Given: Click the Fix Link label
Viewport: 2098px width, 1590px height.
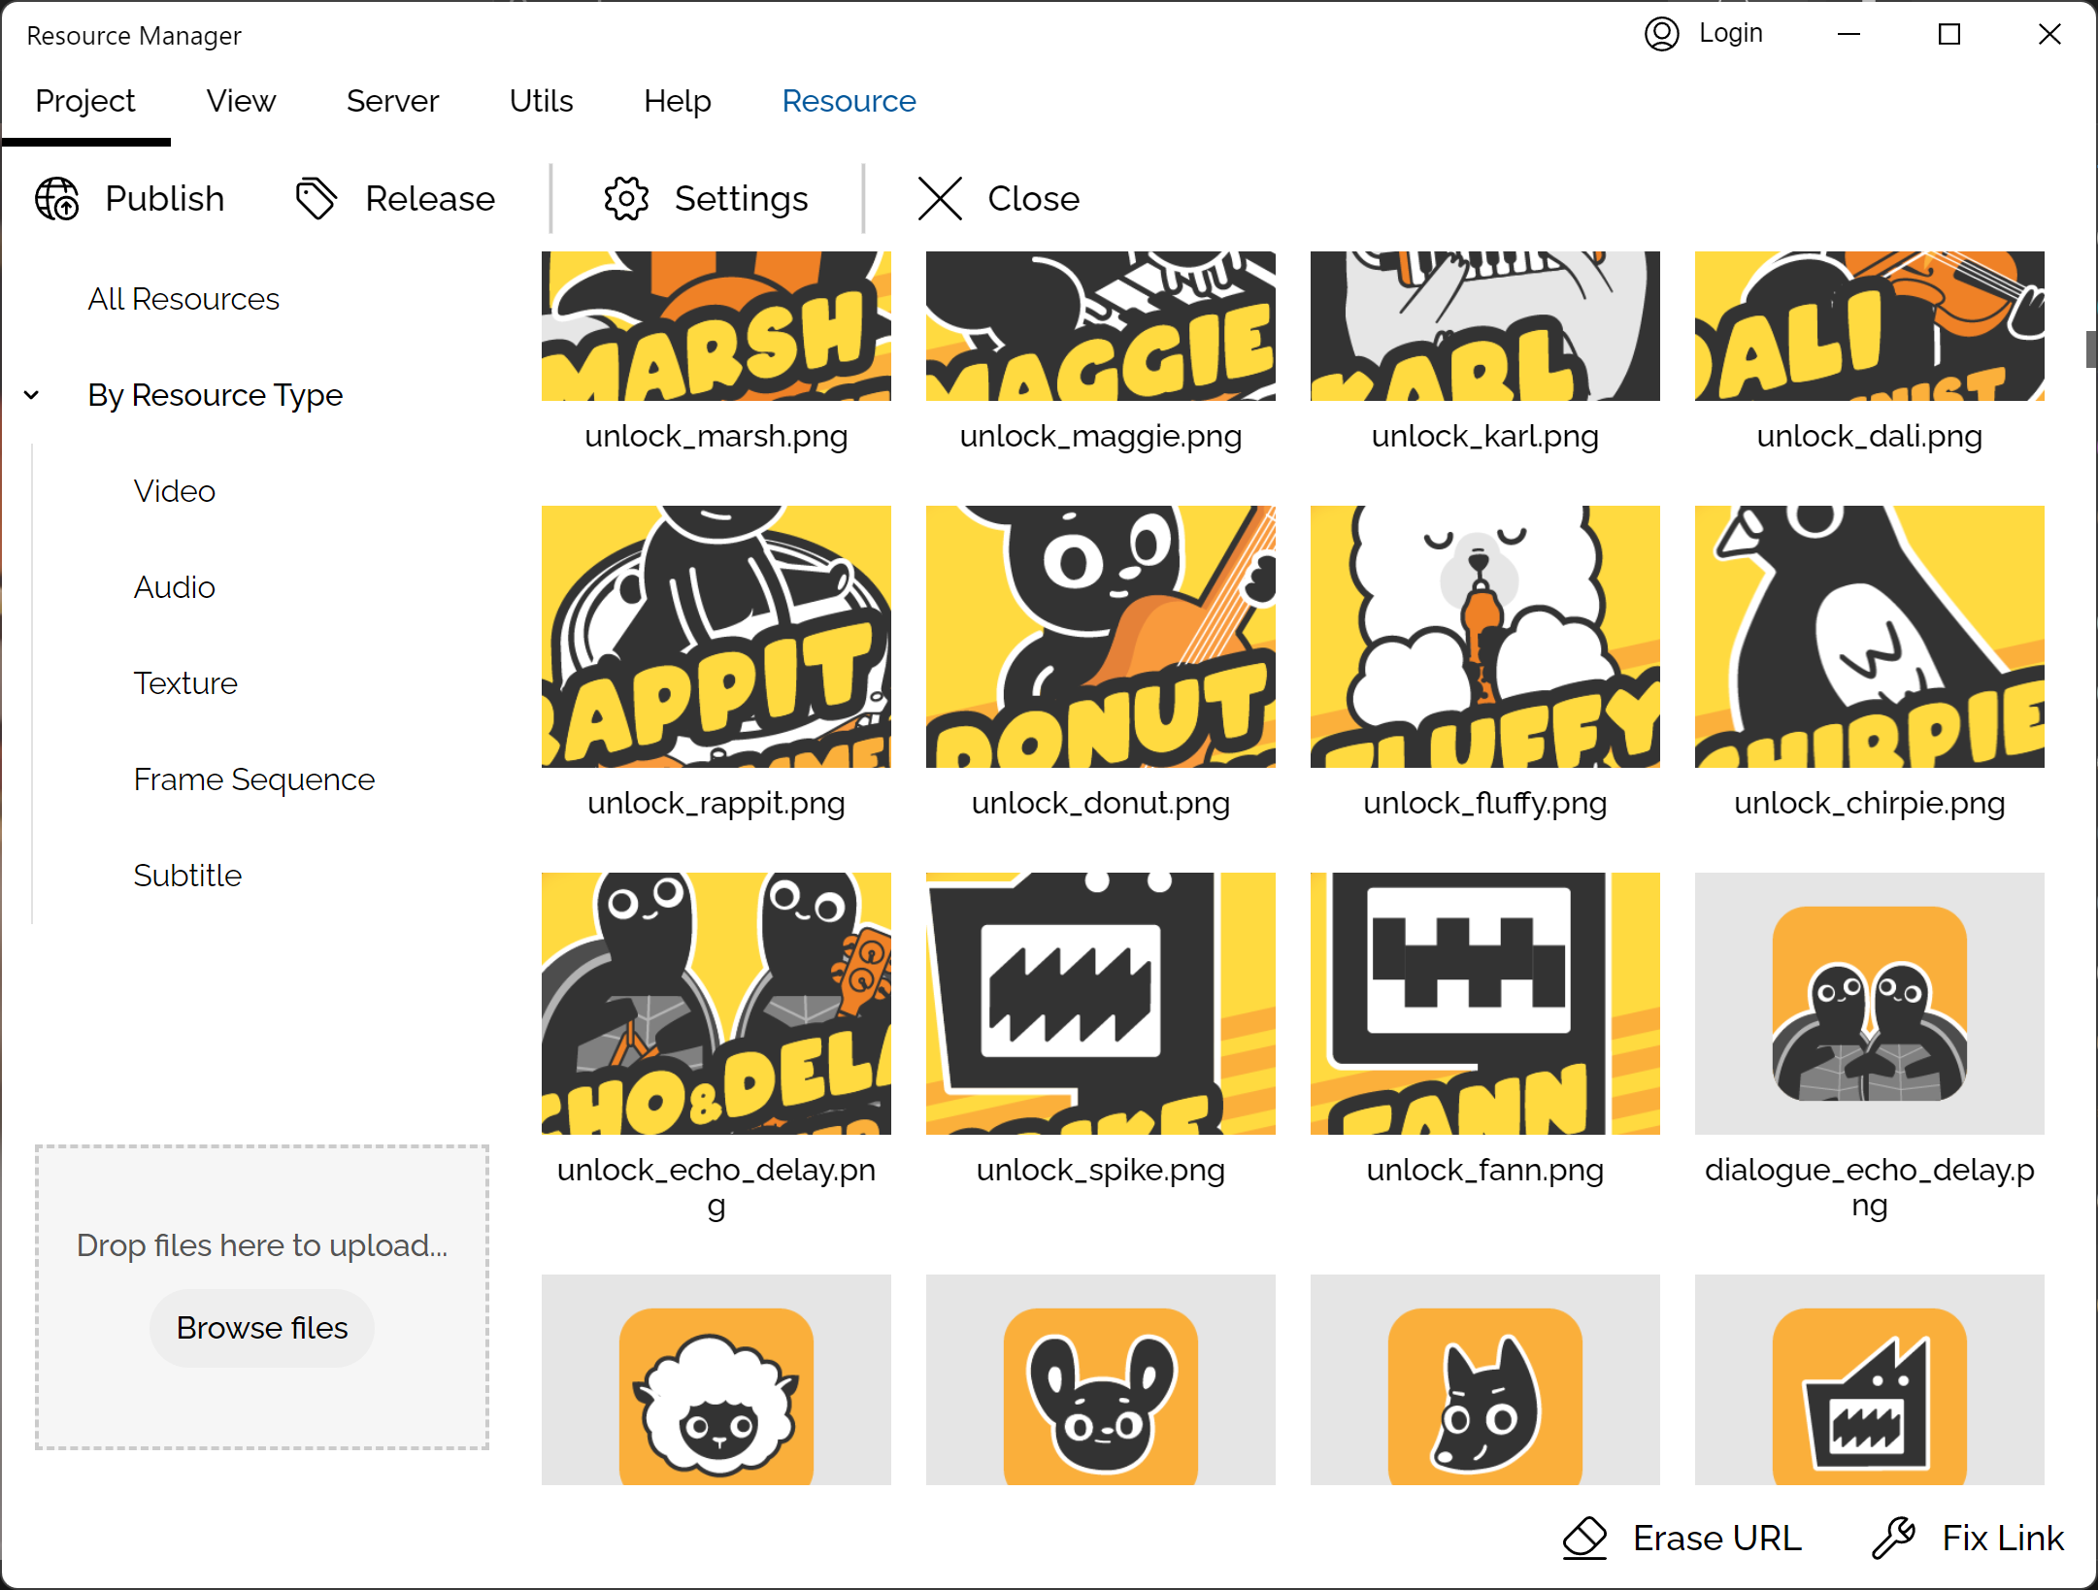Looking at the screenshot, I should 2003,1539.
